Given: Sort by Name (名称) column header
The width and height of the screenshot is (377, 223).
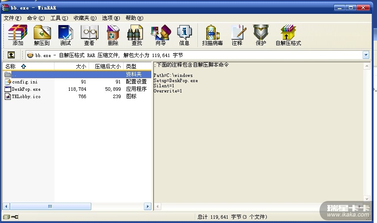Looking at the screenshot, I should click(29, 66).
